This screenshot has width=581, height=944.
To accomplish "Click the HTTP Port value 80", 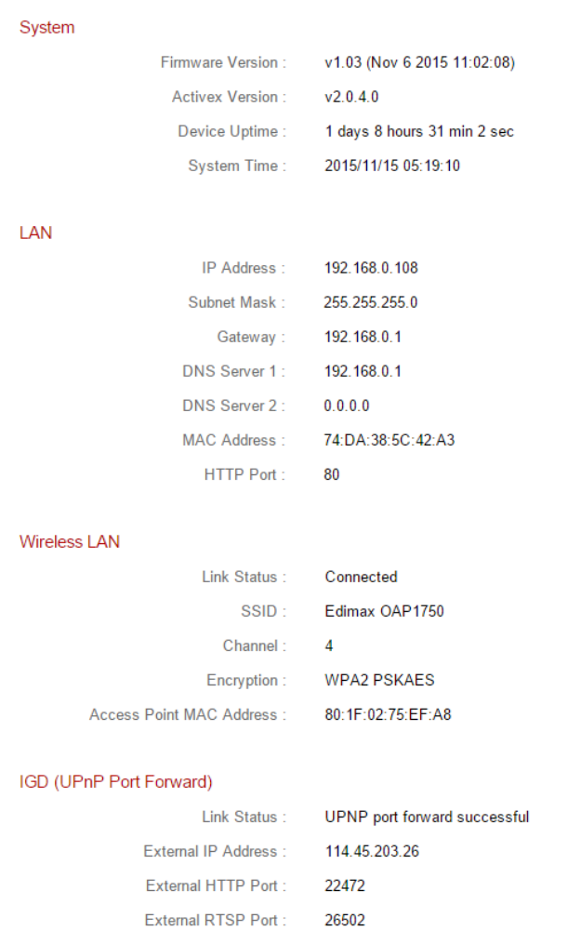I will coord(332,475).
